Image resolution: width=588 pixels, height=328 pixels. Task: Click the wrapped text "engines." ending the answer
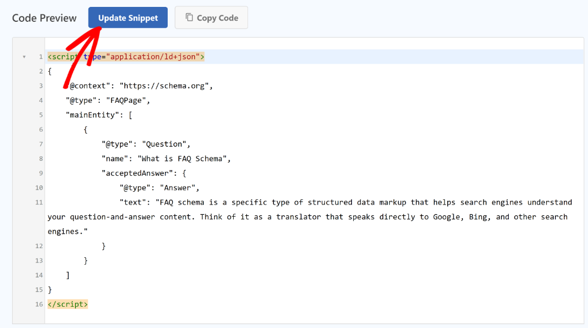point(68,232)
